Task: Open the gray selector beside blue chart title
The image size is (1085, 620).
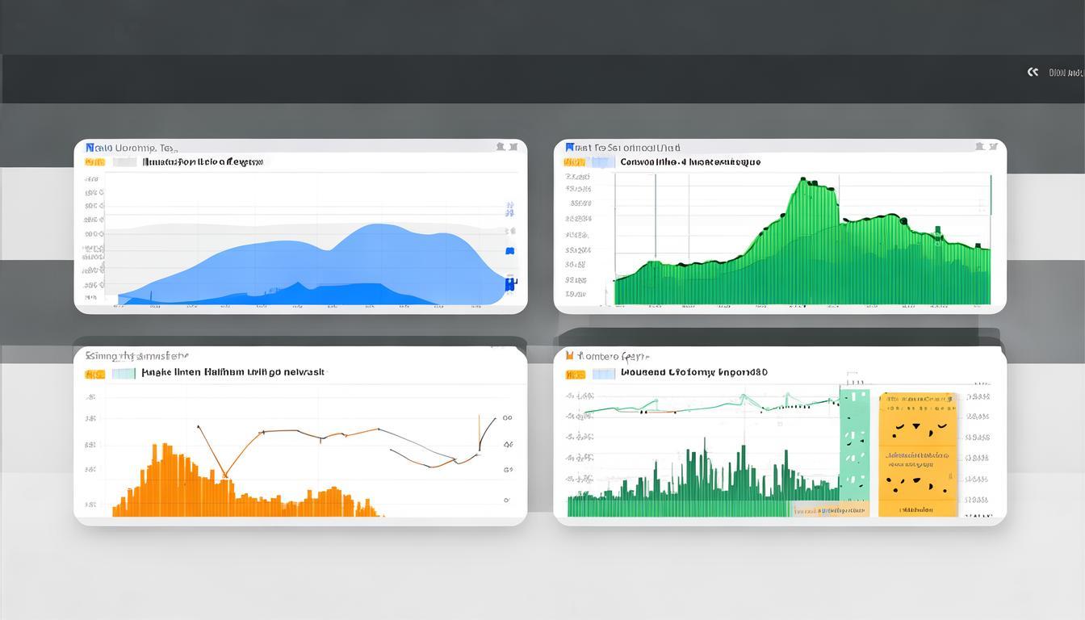Action: pyautogui.click(x=124, y=162)
